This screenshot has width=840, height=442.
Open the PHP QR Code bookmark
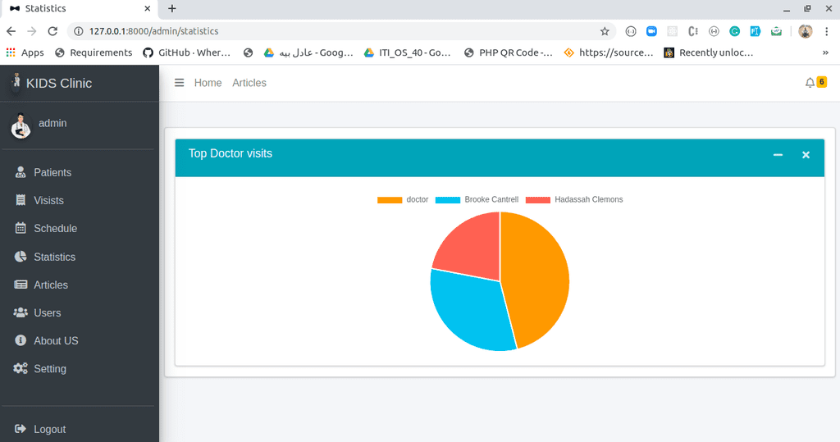point(509,52)
